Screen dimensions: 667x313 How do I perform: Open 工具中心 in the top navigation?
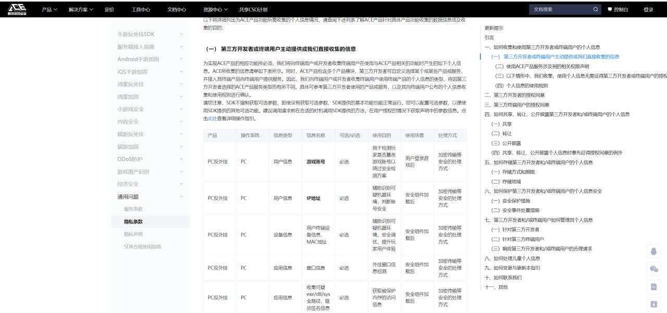click(141, 9)
